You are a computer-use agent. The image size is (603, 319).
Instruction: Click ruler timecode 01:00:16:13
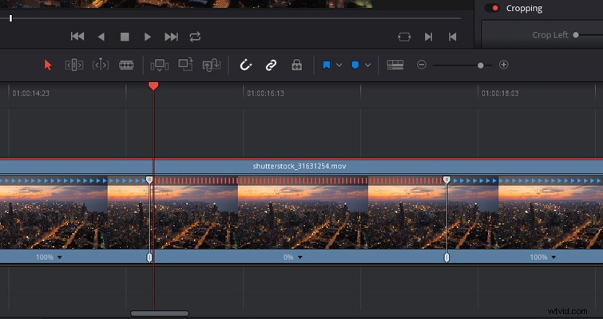coord(265,93)
